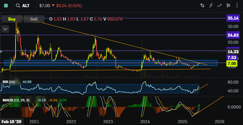Viewport: 243px width, 125px height.
Task: Click the 7.53 price level label
Action: [x=232, y=58]
